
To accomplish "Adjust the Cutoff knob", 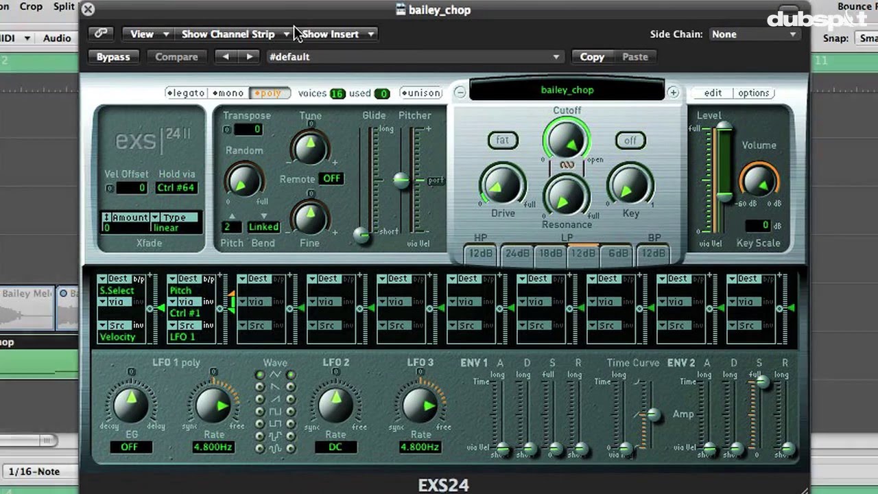I will pos(567,139).
